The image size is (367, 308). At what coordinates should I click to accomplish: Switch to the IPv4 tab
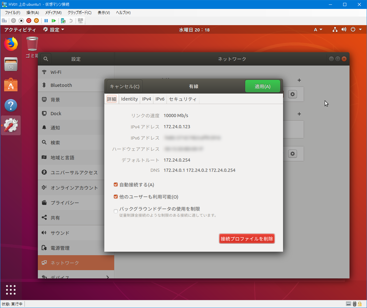click(147, 99)
